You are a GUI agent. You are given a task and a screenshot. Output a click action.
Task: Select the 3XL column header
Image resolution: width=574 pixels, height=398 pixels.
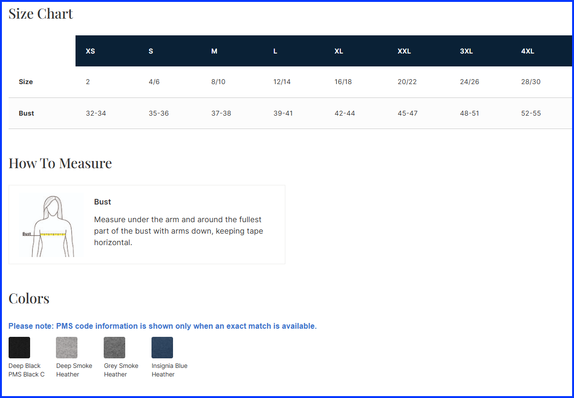(x=466, y=51)
